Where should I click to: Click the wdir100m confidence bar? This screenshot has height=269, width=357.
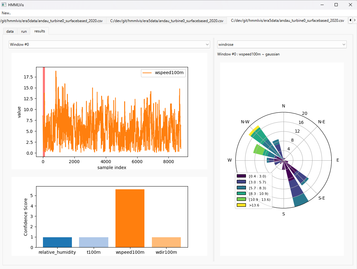(166, 242)
